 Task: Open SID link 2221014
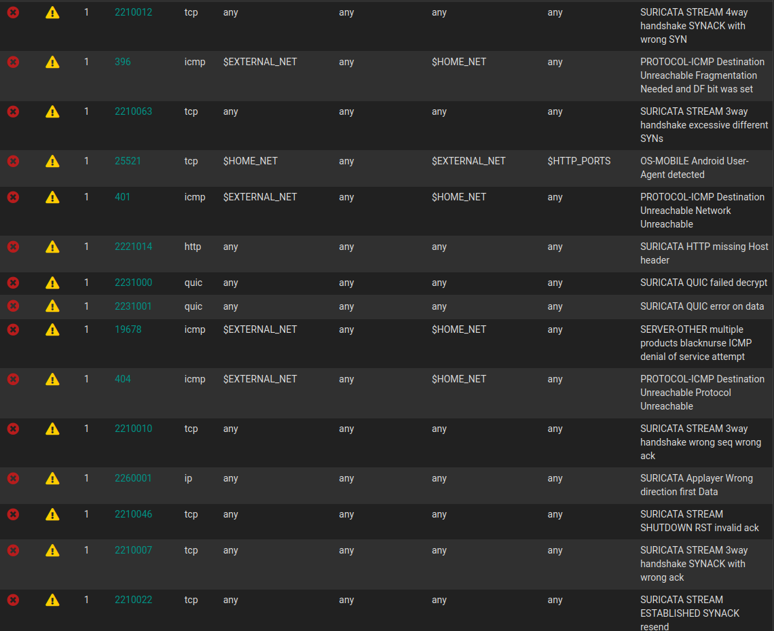[133, 247]
